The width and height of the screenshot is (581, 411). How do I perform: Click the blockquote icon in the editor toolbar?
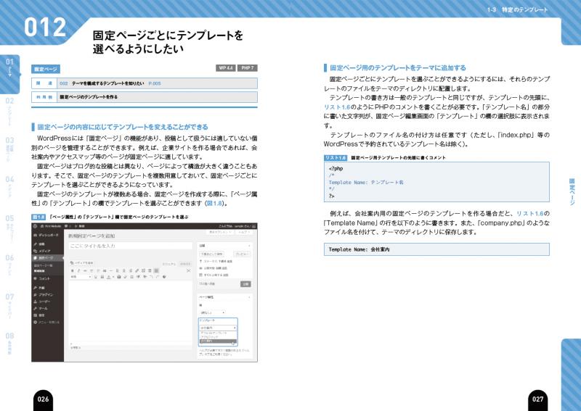pyautogui.click(x=105, y=271)
